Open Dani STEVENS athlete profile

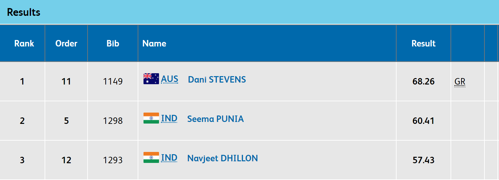point(217,79)
